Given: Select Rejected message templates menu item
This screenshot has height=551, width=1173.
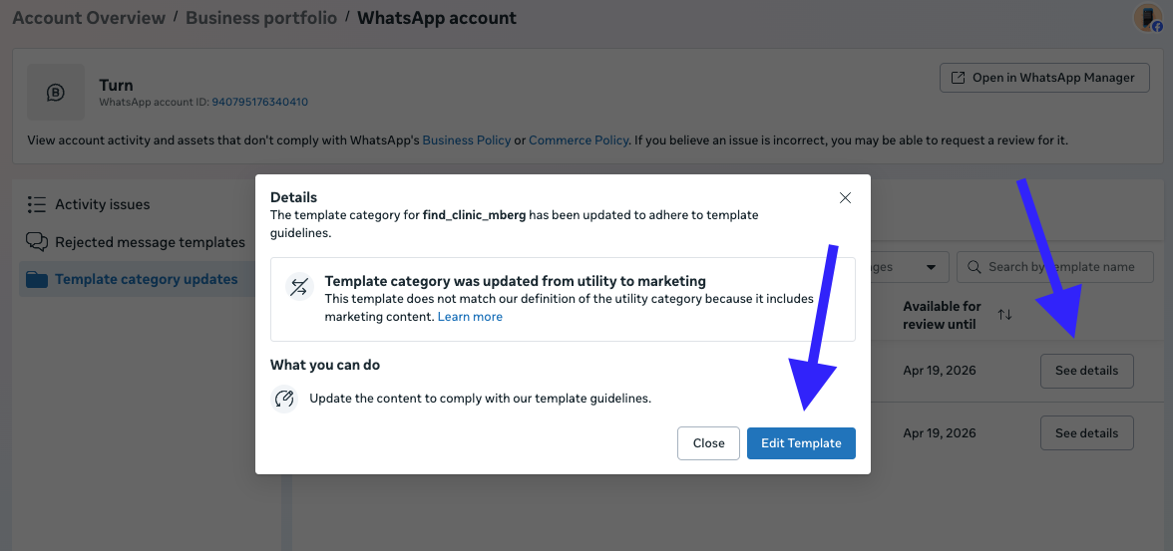Looking at the screenshot, I should (x=150, y=242).
